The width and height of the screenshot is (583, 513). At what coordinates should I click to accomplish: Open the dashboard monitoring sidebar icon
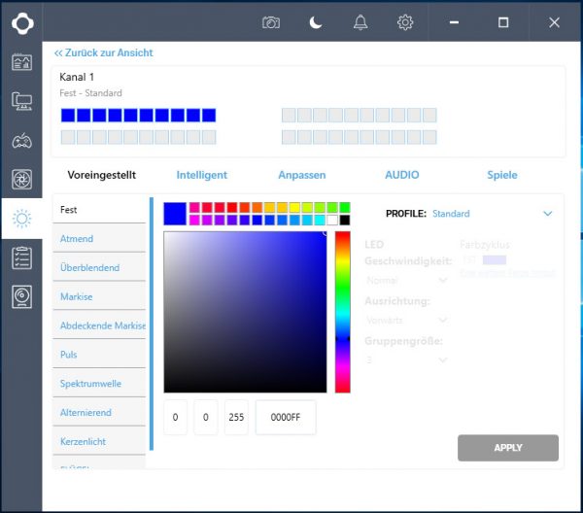(22, 62)
